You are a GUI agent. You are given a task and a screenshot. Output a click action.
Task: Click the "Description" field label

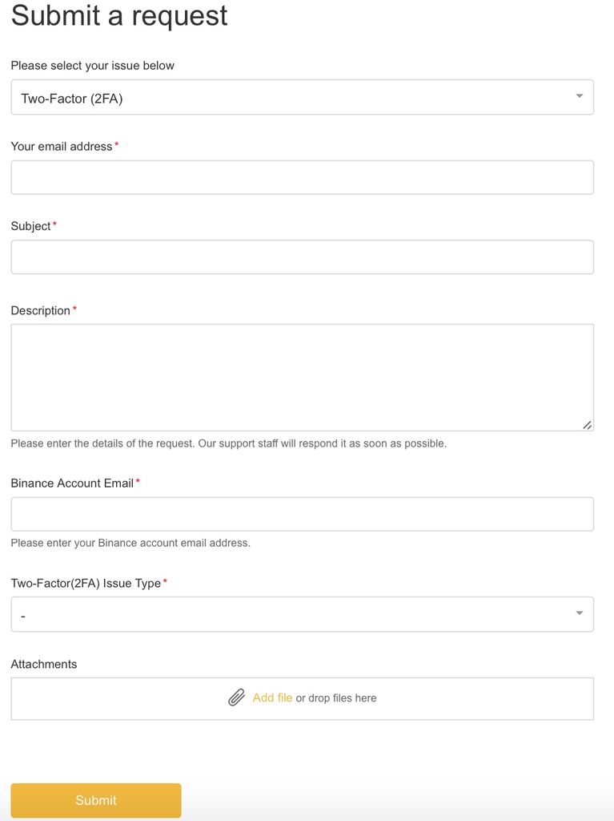40,310
